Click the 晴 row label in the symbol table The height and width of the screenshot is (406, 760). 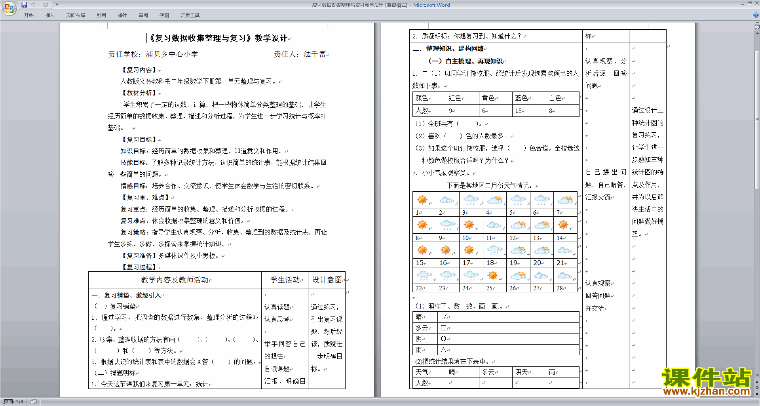418,317
